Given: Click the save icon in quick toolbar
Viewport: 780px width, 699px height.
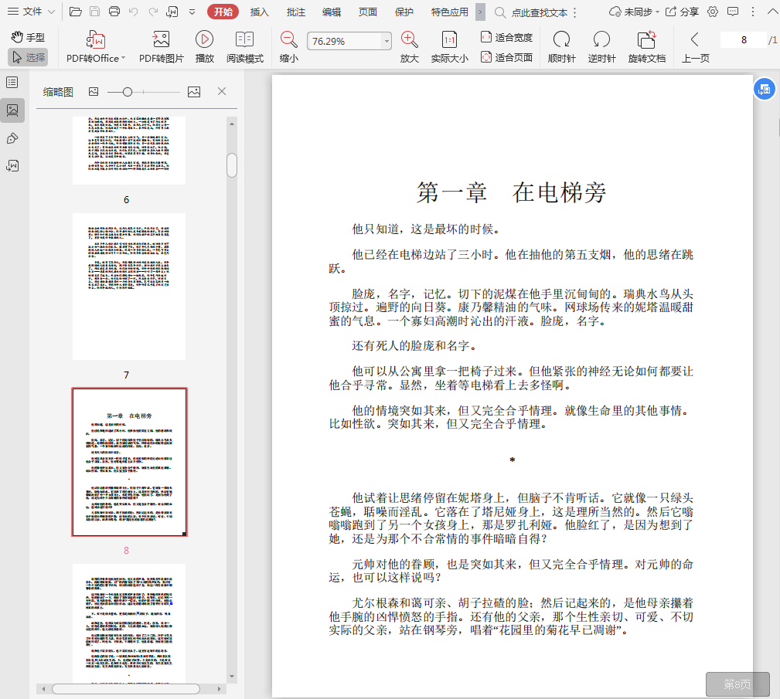Looking at the screenshot, I should [x=95, y=12].
